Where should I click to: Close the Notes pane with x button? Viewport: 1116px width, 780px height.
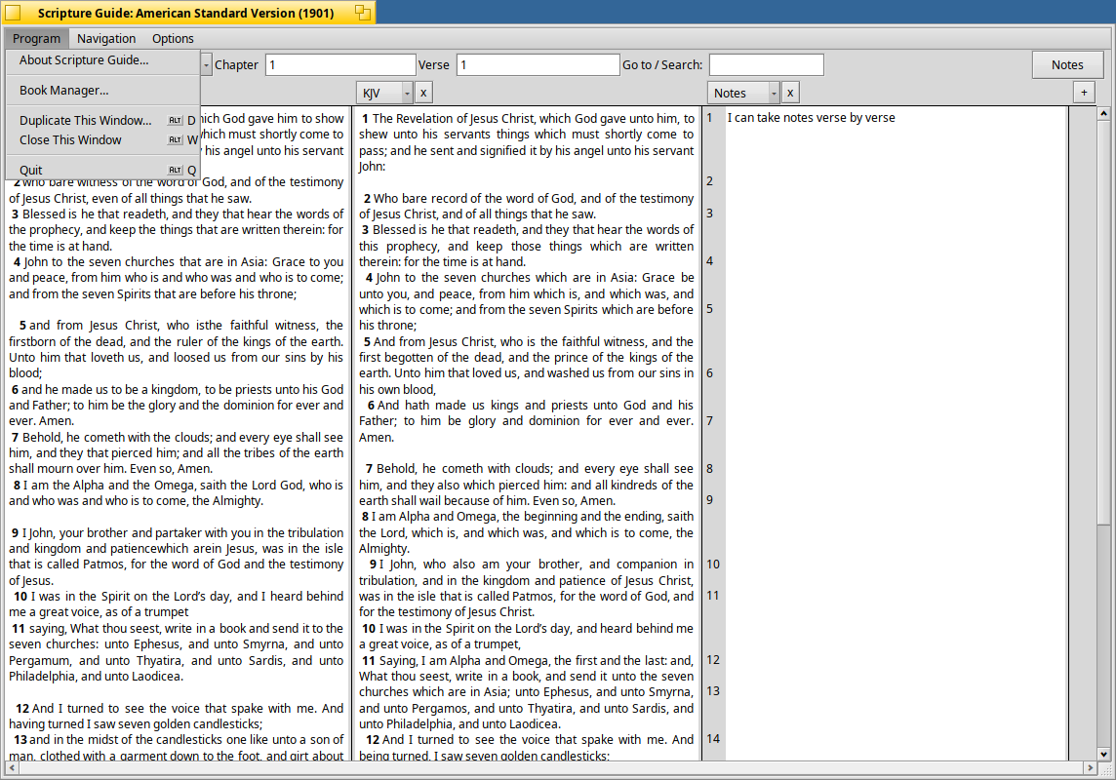tap(790, 93)
